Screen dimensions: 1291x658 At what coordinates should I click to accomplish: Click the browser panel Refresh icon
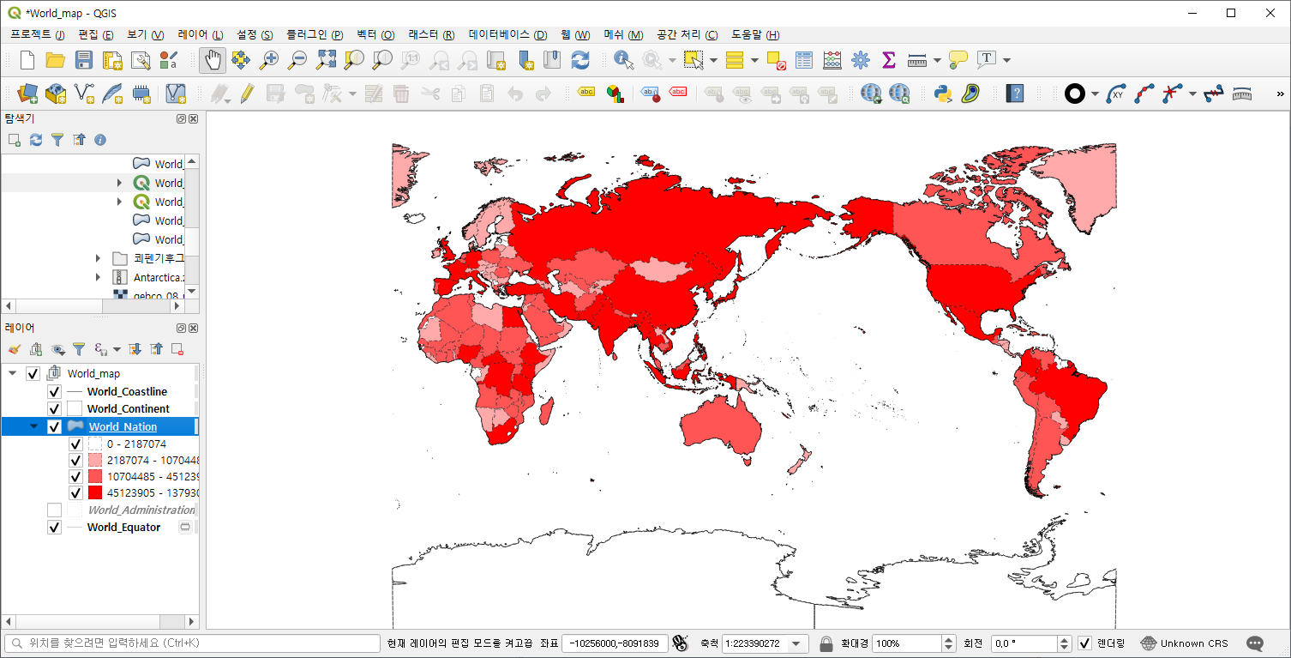tap(36, 139)
